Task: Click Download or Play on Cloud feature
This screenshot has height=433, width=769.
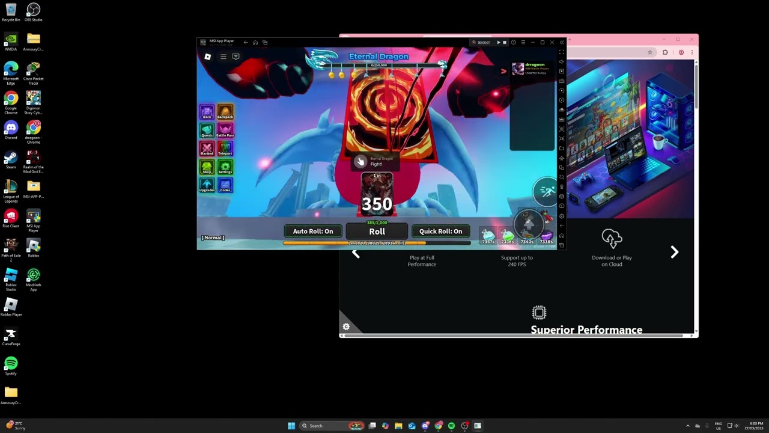Action: tap(612, 248)
